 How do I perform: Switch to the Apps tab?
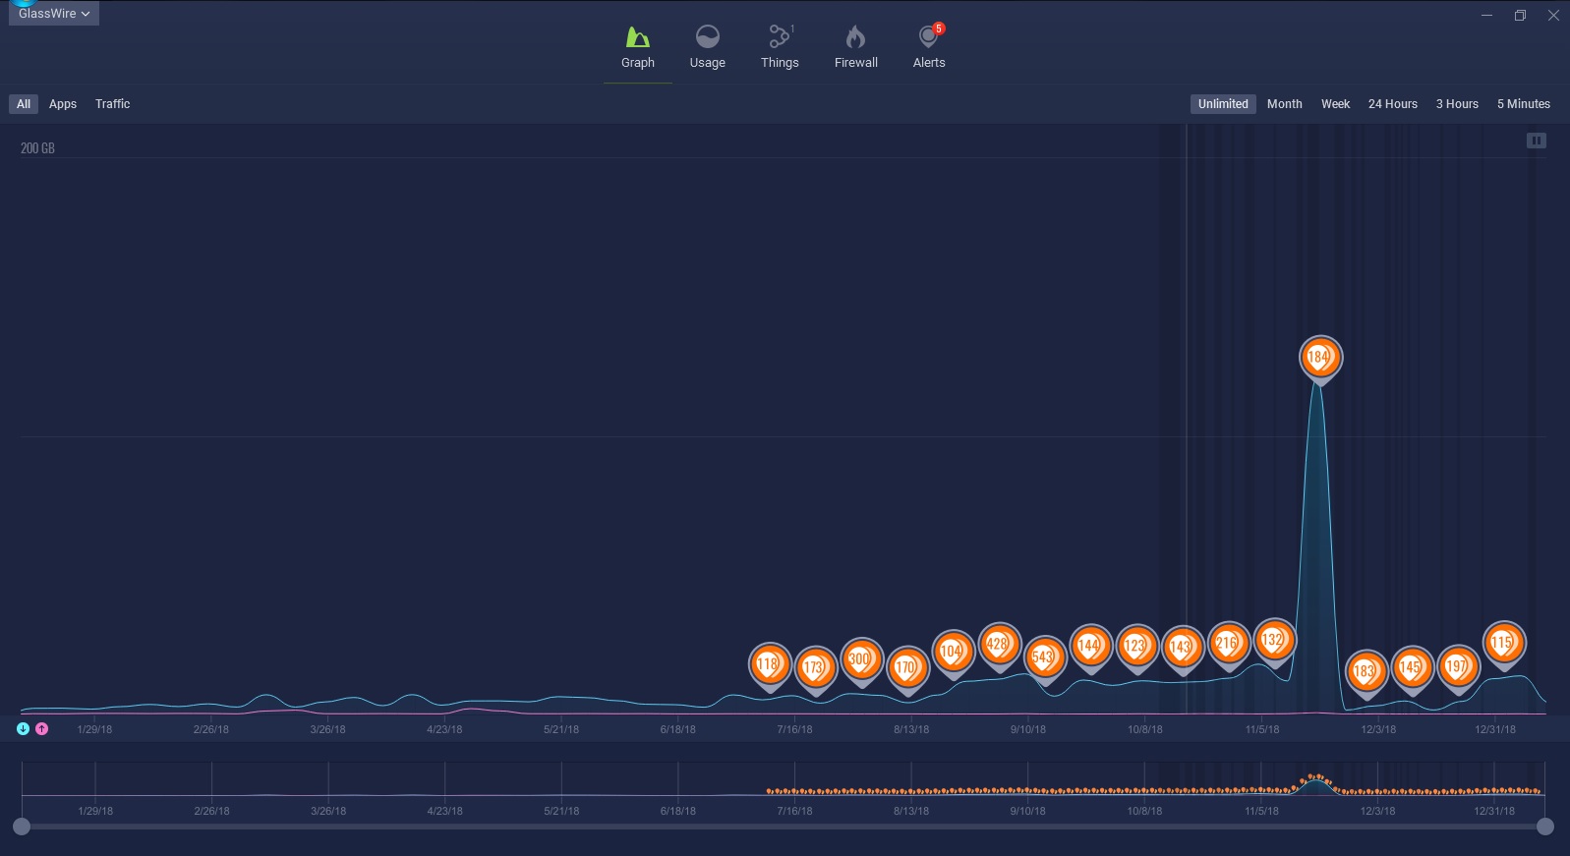pos(63,104)
